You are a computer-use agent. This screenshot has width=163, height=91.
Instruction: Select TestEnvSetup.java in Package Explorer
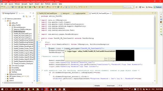click(x=19, y=32)
